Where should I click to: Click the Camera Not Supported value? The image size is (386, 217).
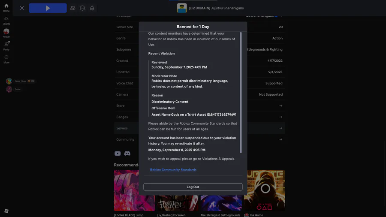click(271, 94)
